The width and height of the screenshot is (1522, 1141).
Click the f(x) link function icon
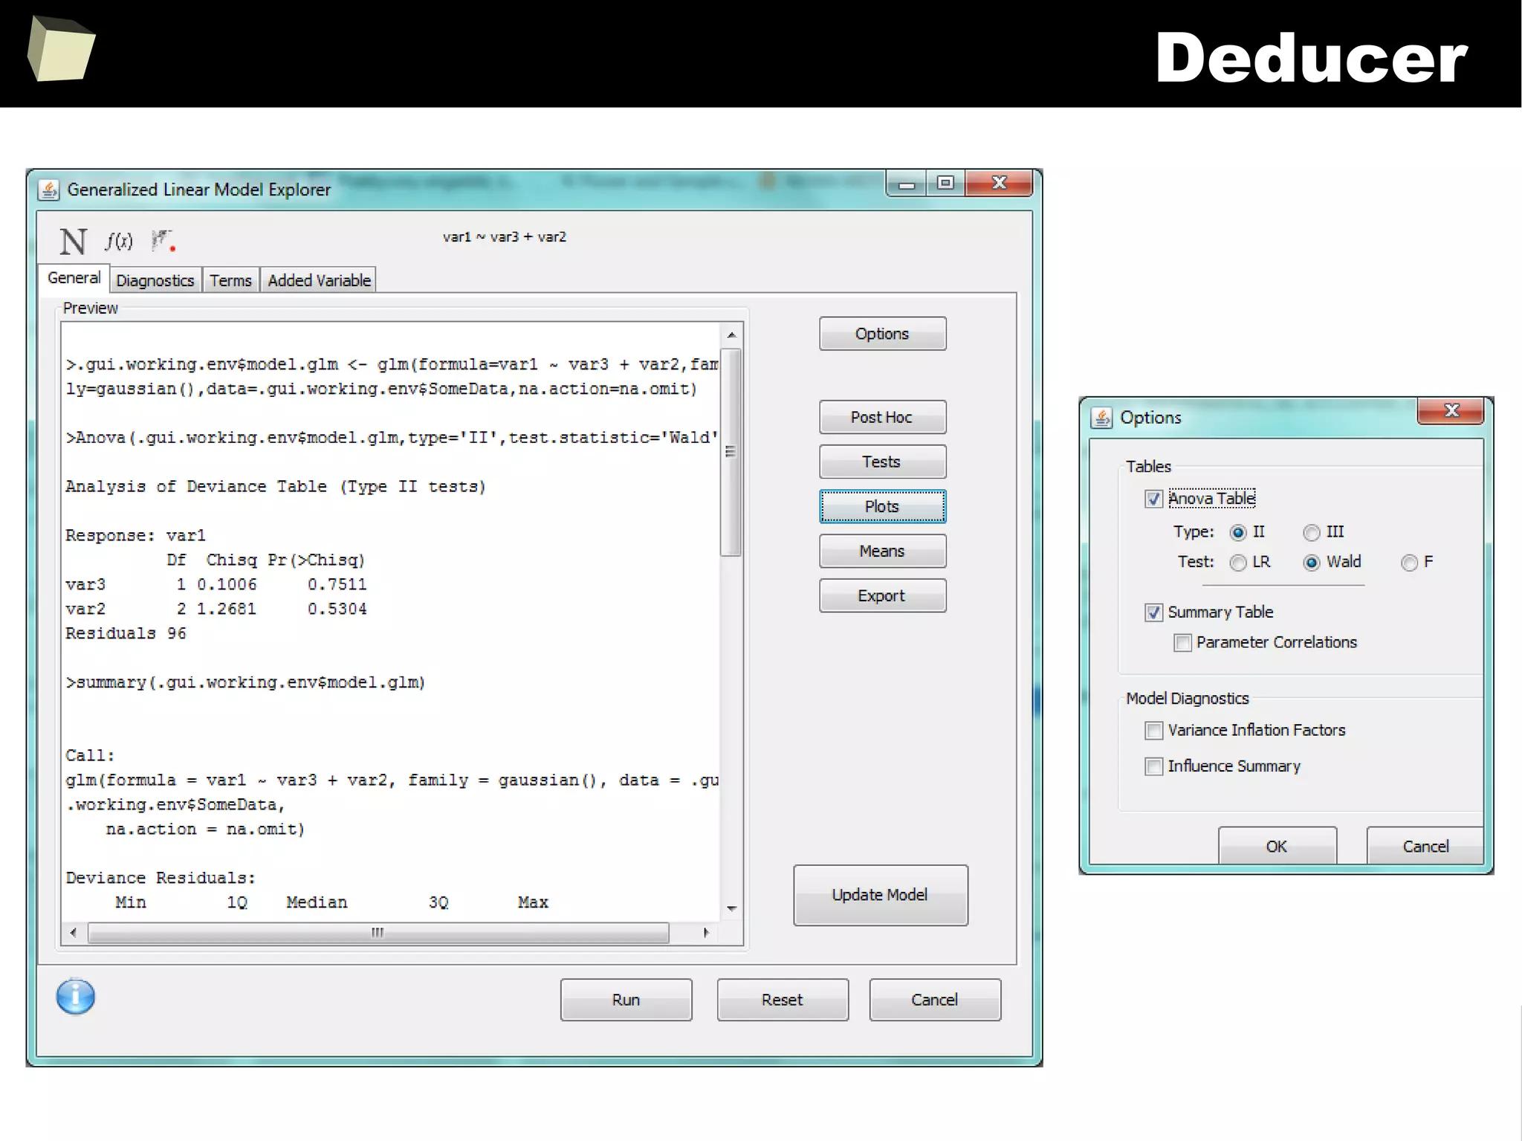click(119, 241)
